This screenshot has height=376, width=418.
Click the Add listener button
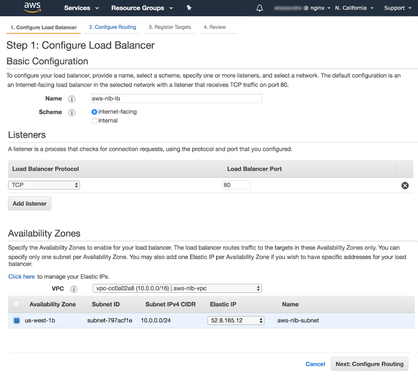pos(30,203)
